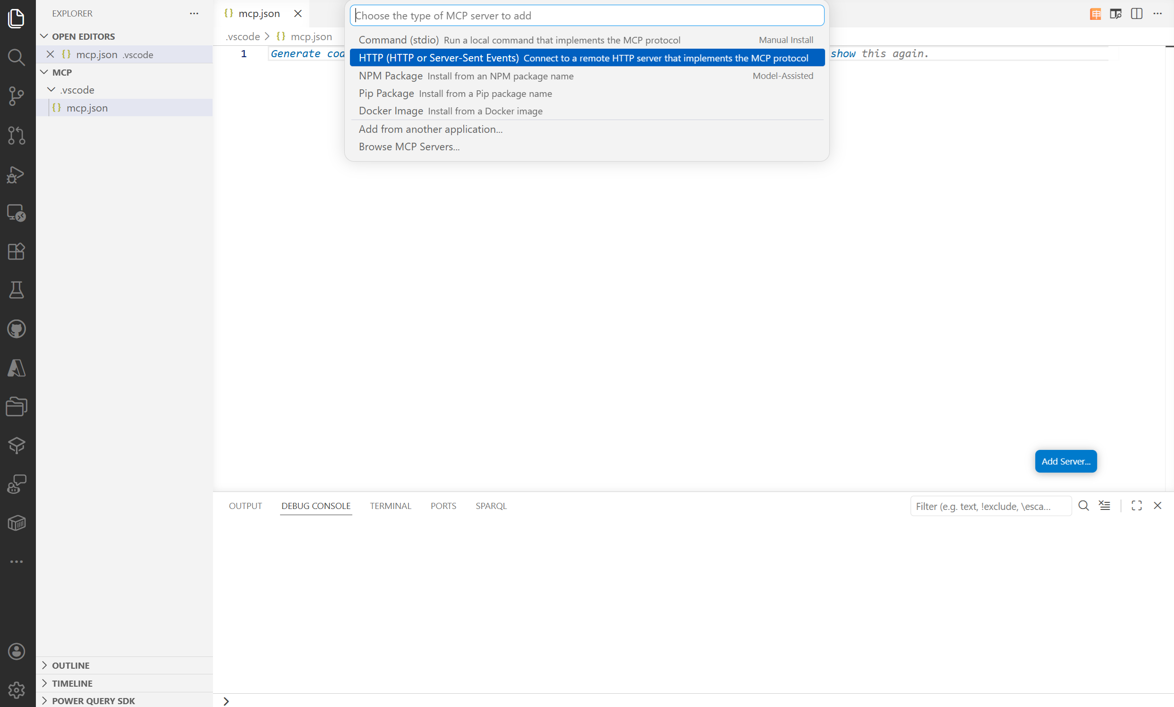Choose Pip Package server type
This screenshot has height=707, width=1174.
click(x=587, y=94)
